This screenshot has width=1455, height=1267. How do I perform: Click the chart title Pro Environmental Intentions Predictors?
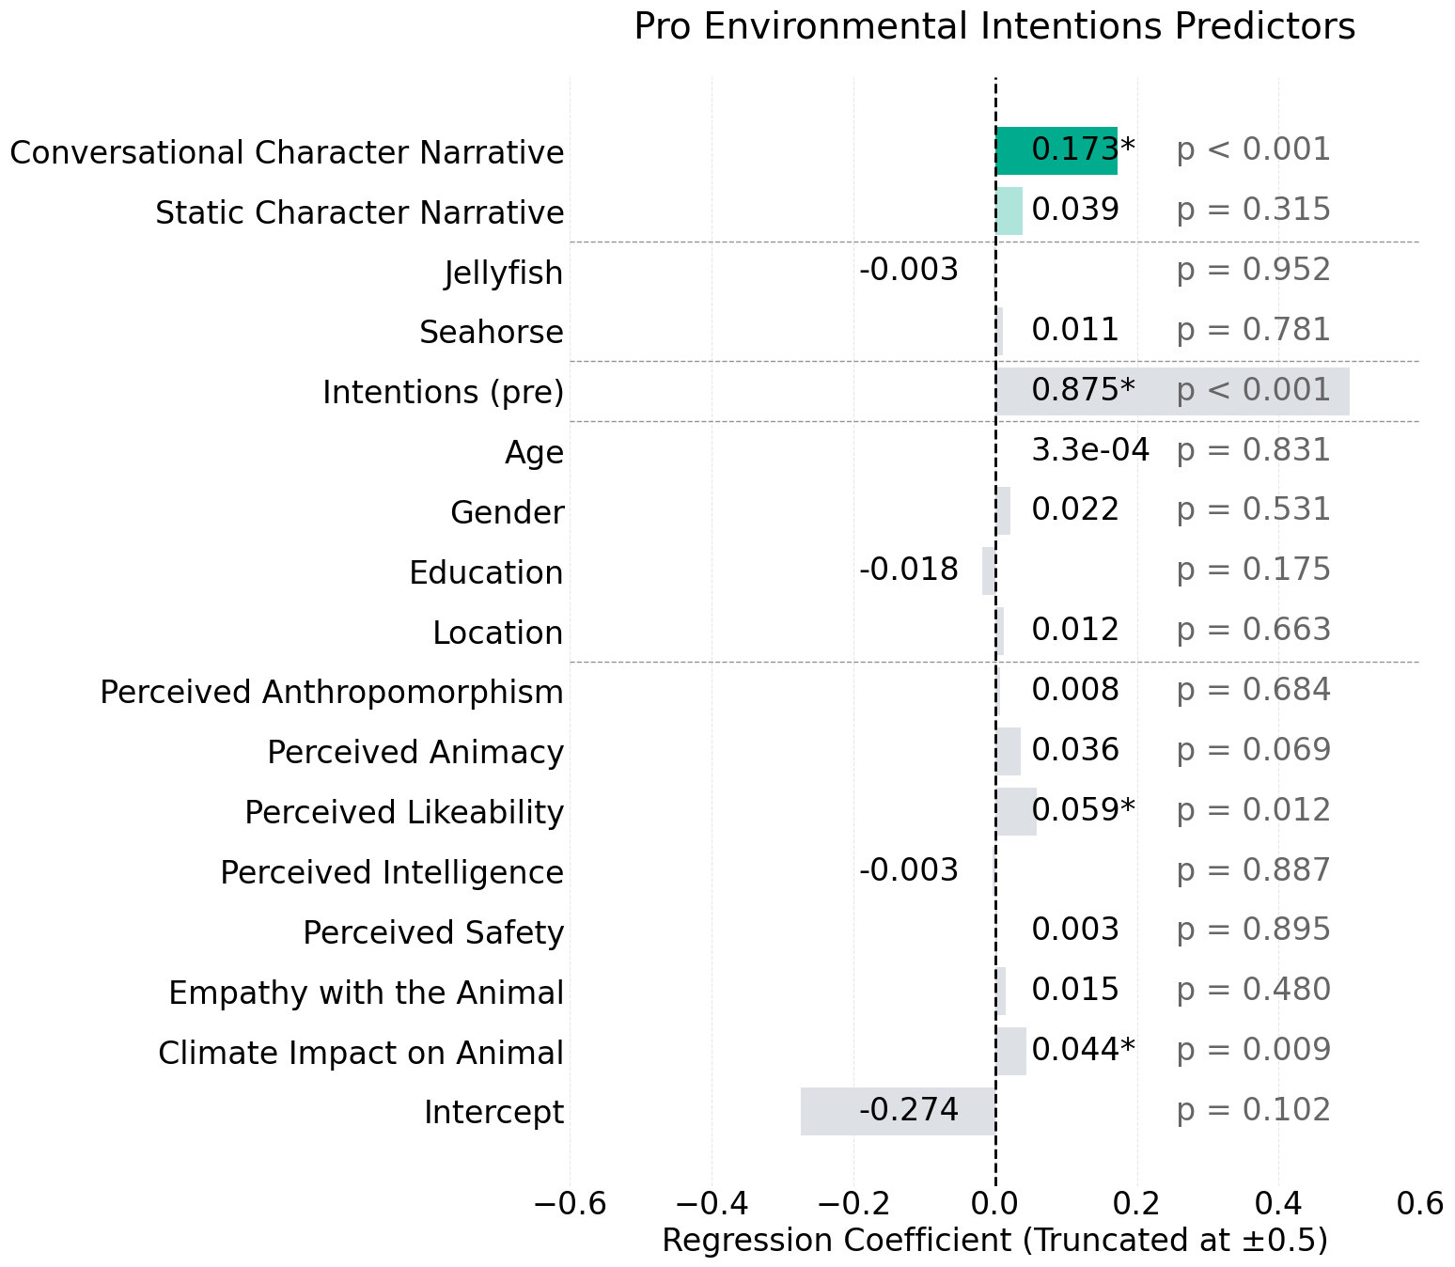pyautogui.click(x=994, y=27)
